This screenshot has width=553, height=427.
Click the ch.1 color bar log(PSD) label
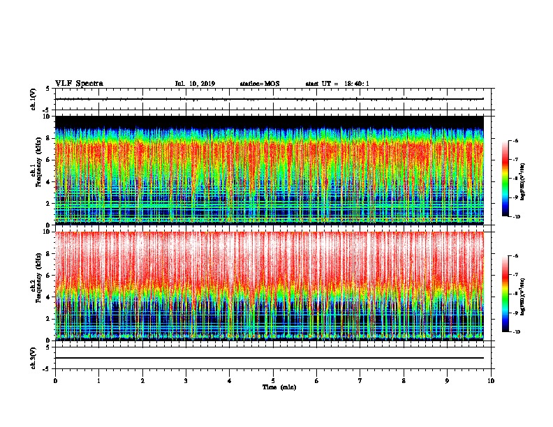[x=522, y=181]
